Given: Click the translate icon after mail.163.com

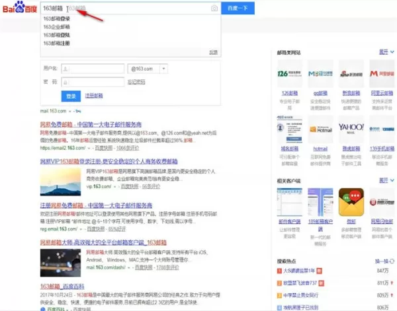Looking at the screenshot, I should click(x=78, y=111).
